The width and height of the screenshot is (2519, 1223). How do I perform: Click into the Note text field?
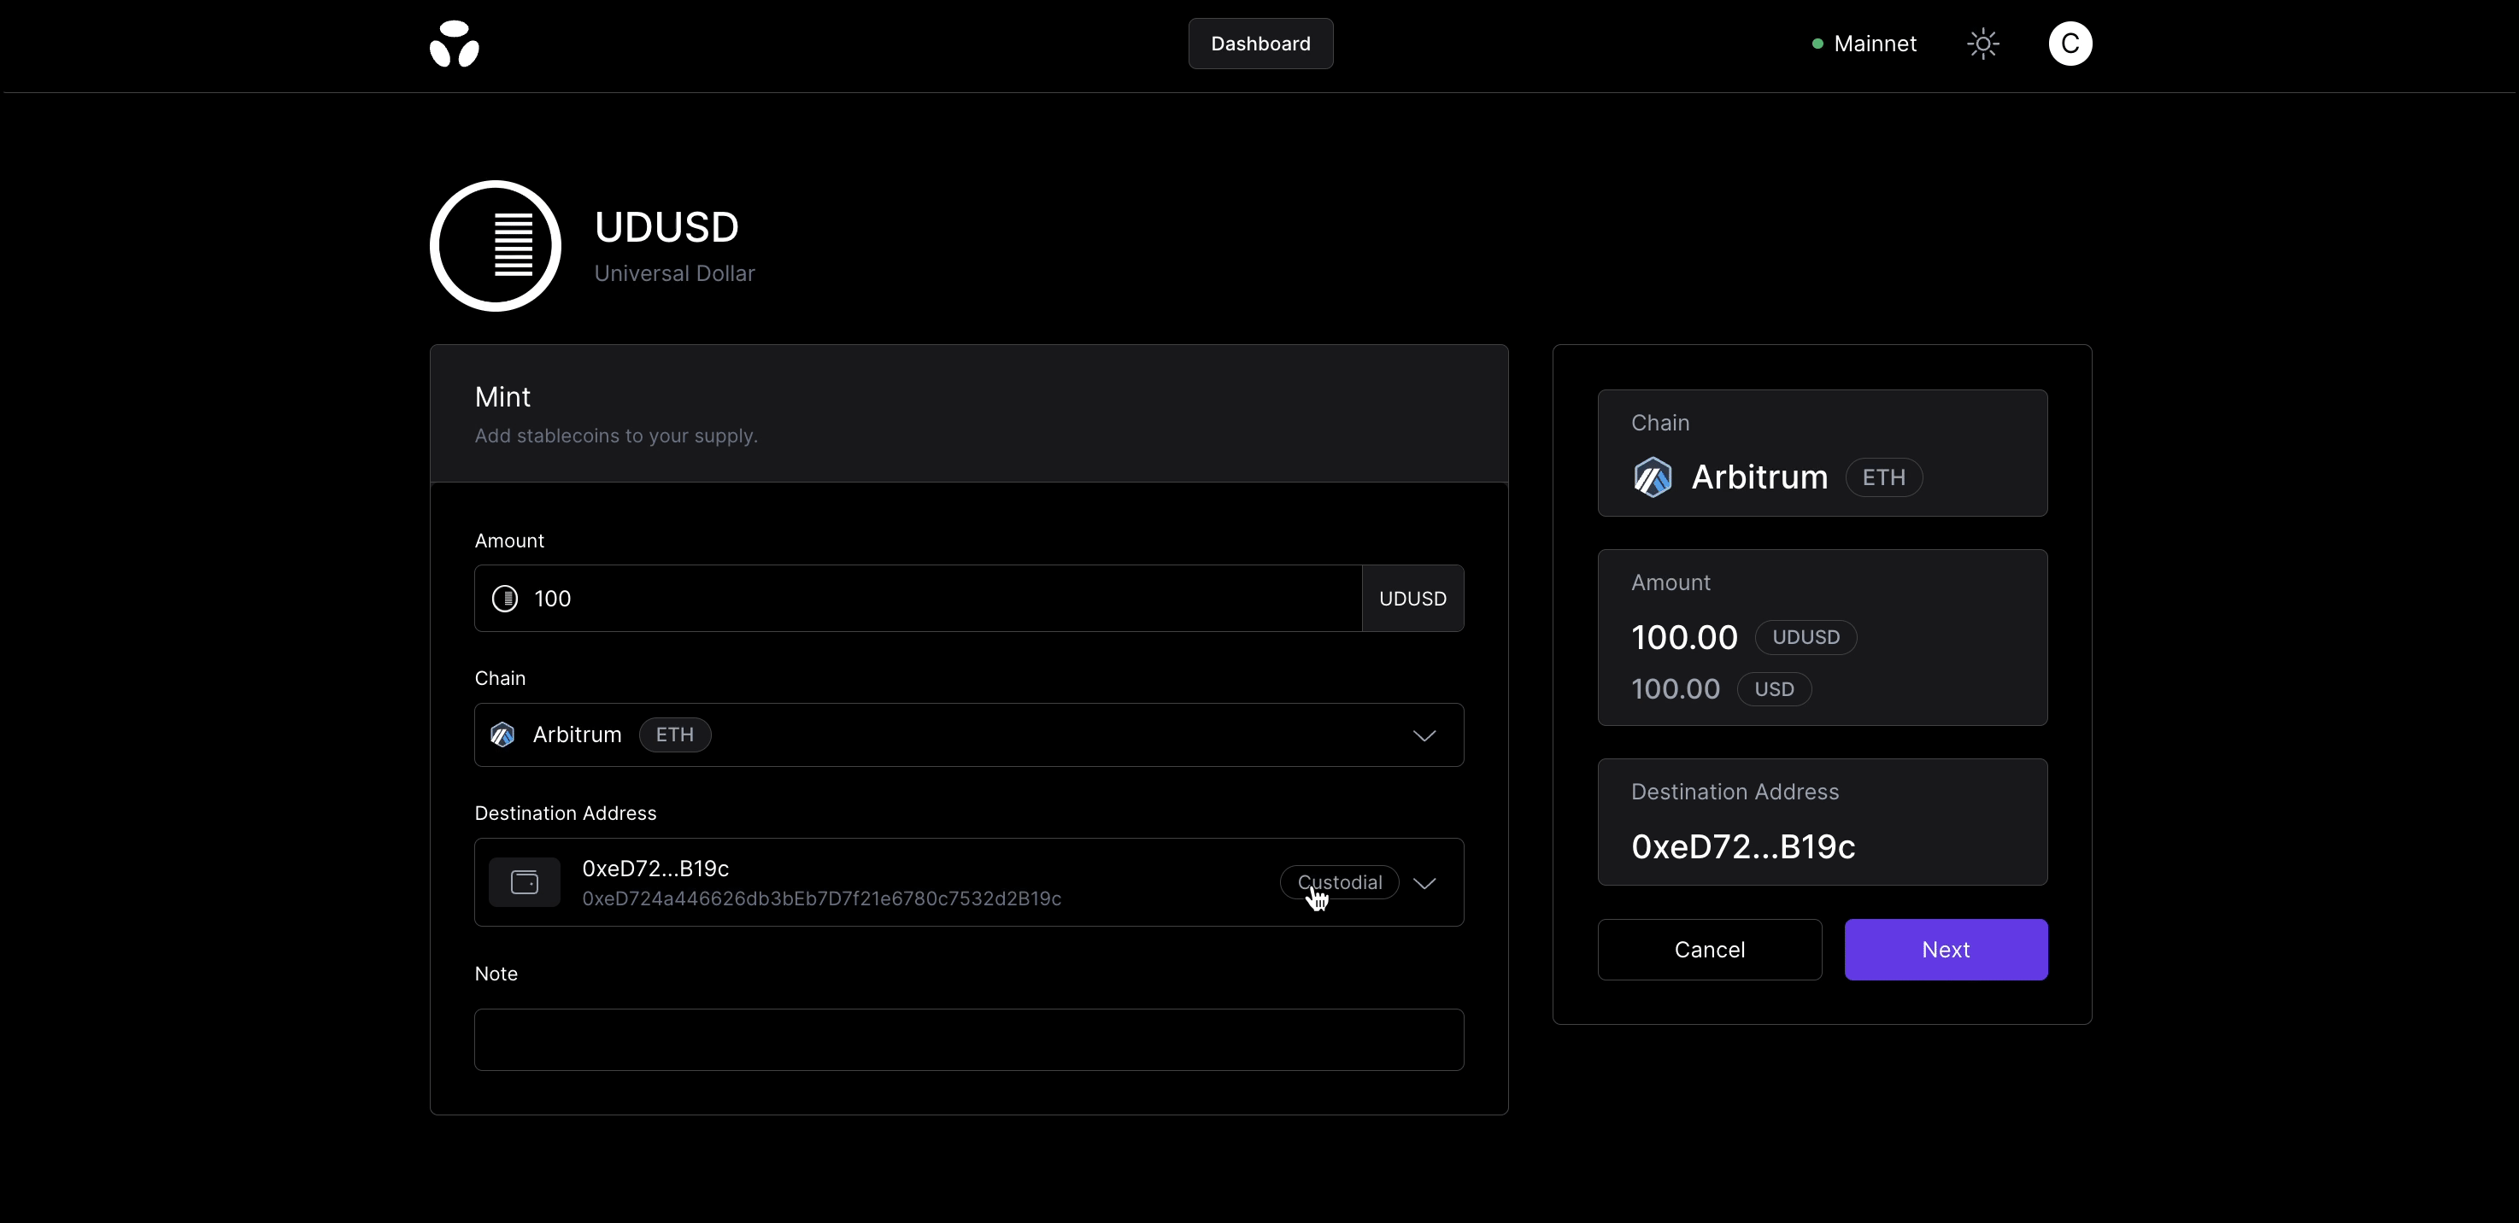point(968,1039)
